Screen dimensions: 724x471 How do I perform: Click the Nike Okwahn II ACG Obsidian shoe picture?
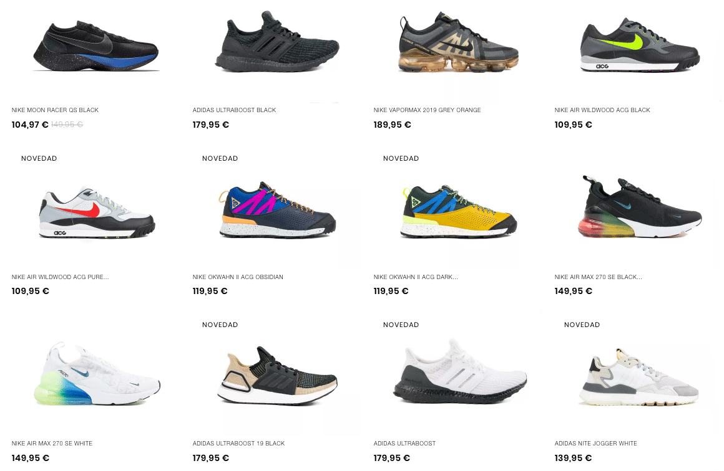[277, 210]
